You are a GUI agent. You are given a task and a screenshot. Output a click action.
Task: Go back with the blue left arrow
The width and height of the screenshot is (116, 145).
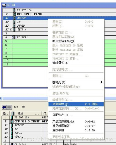tap(4, 107)
